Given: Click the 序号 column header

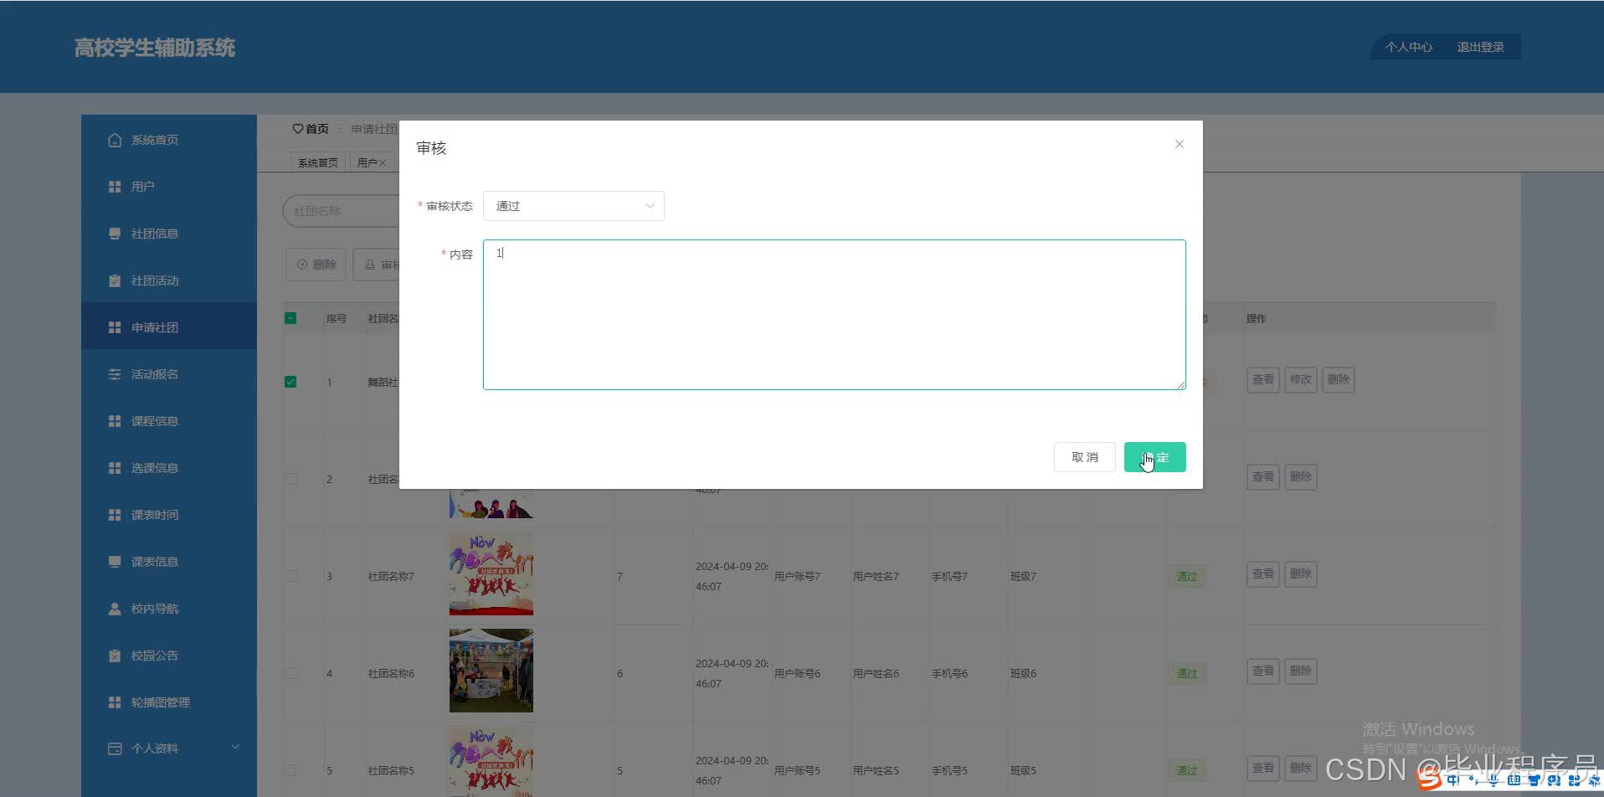Looking at the screenshot, I should point(337,319).
